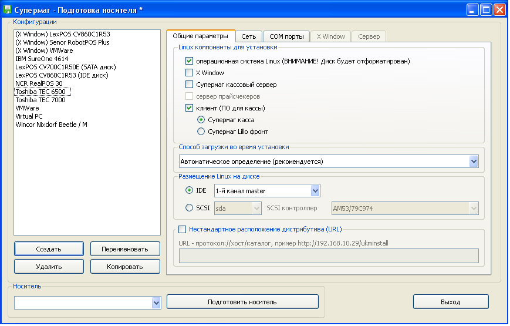This screenshot has width=510, height=326.
Task: Select Супермаг касса radio button
Action: 201,120
